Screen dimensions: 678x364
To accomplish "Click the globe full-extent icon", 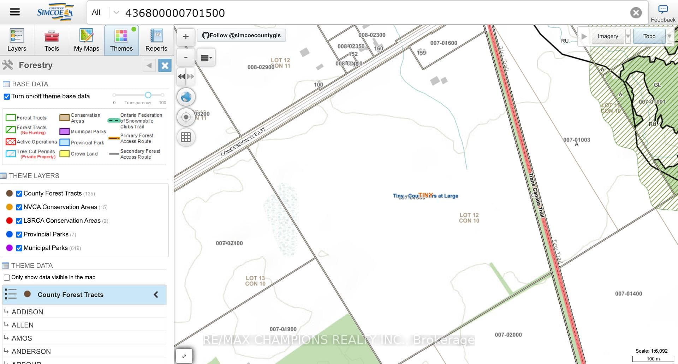I will point(186,97).
